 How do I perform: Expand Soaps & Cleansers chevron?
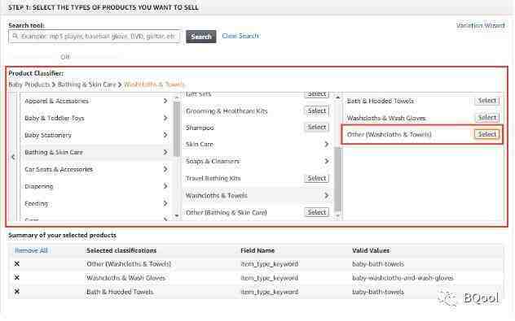click(x=326, y=161)
